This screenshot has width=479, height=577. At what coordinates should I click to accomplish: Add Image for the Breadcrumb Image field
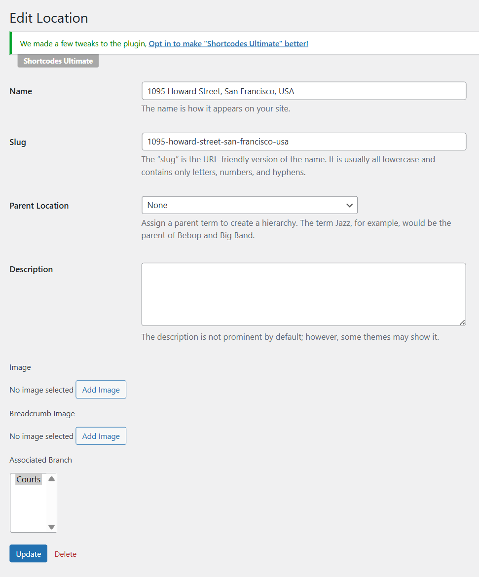[x=101, y=436]
